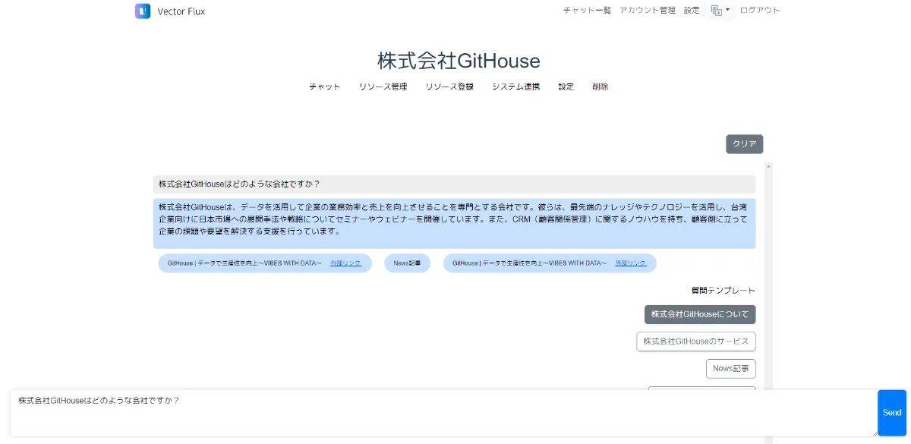Open the language translation dropdown
Screen dimensions: 911x444
(x=719, y=11)
